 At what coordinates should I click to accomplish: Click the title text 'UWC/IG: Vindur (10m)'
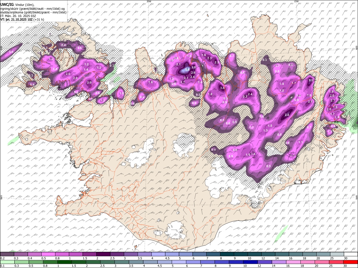pos(17,4)
